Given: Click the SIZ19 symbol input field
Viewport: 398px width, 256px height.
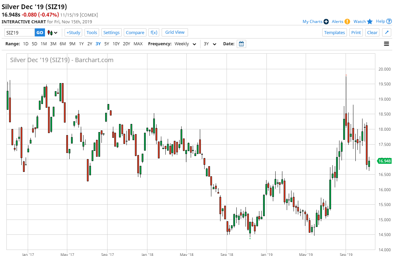Looking at the screenshot, I should click(x=20, y=33).
